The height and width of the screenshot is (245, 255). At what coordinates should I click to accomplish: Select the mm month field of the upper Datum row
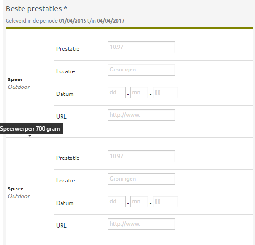pyautogui.click(x=139, y=92)
